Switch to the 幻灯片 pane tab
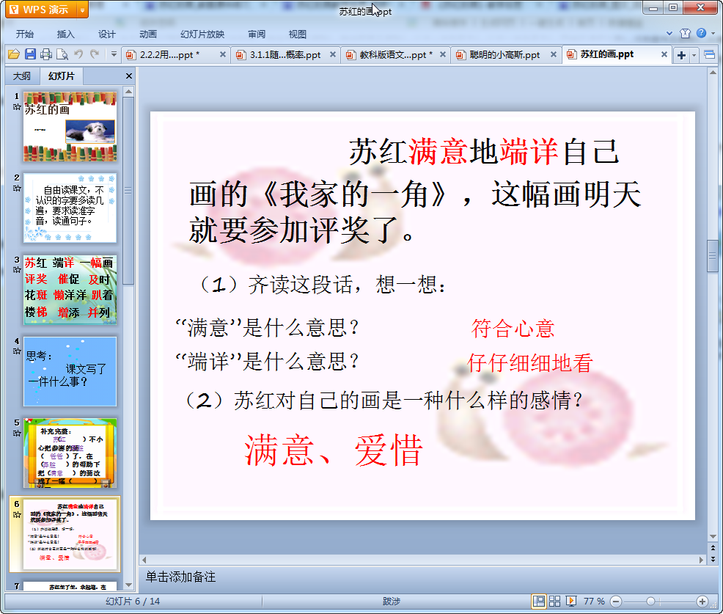The width and height of the screenshot is (723, 614). tap(62, 76)
